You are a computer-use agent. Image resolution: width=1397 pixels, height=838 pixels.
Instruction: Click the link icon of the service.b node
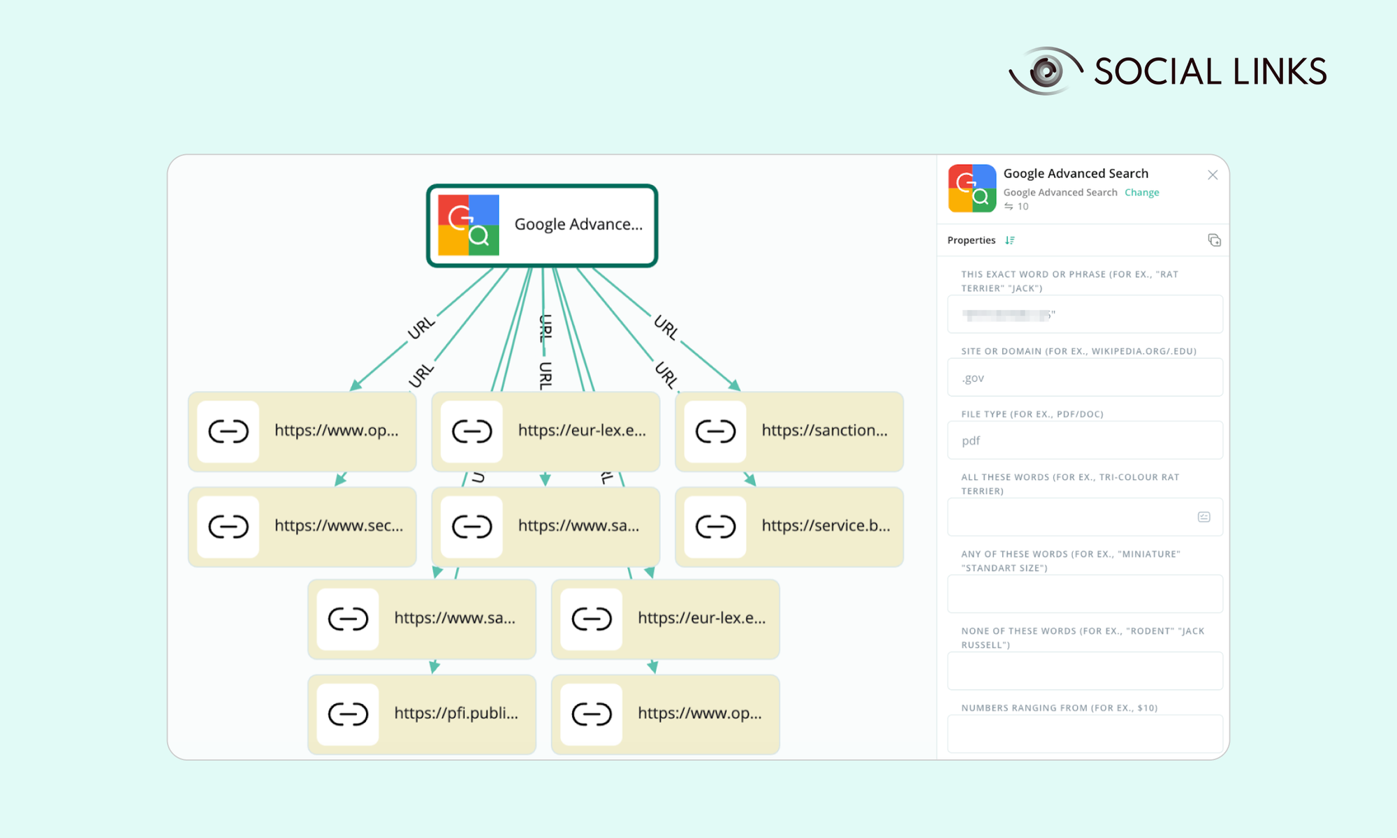click(x=715, y=527)
